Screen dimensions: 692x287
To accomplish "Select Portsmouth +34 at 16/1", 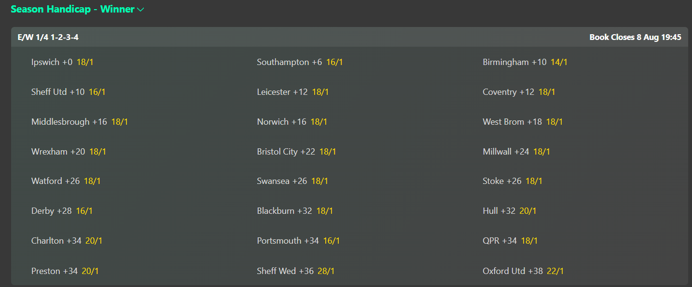I will coord(298,241).
